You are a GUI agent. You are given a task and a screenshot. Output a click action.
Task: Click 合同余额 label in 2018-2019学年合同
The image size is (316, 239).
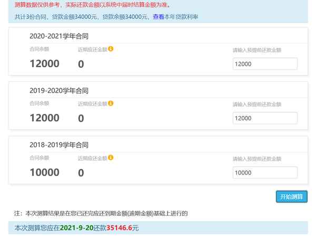pyautogui.click(x=39, y=158)
